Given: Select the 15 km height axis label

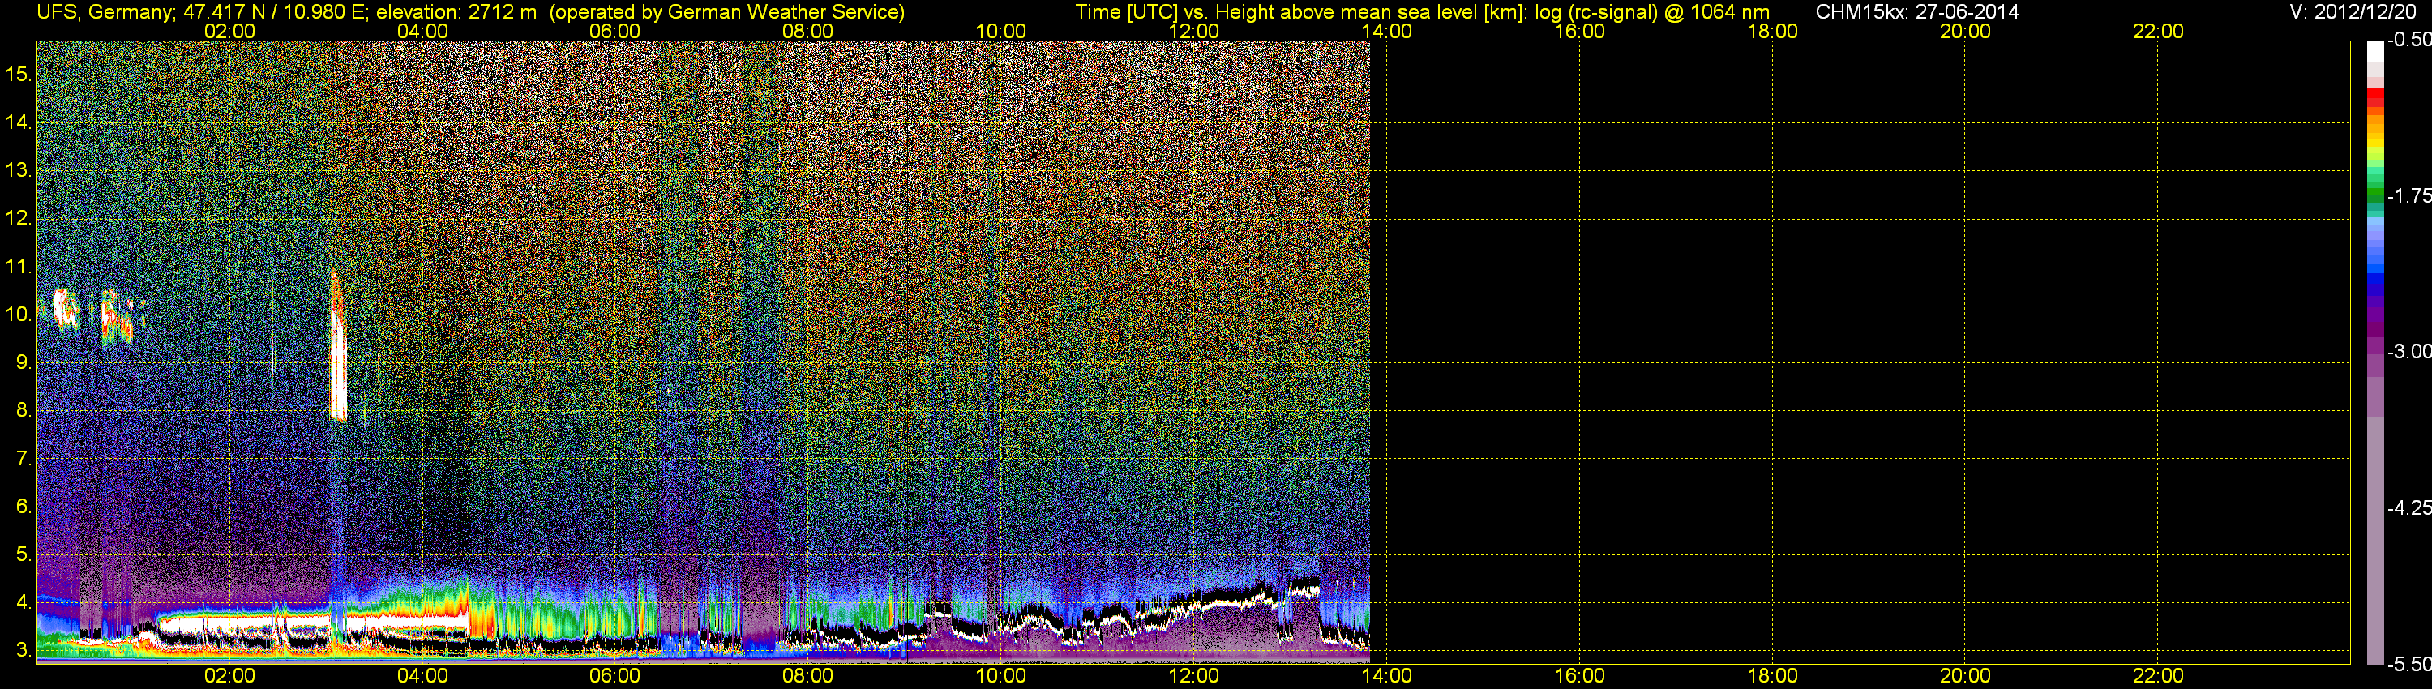Looking at the screenshot, I should coord(17,75).
